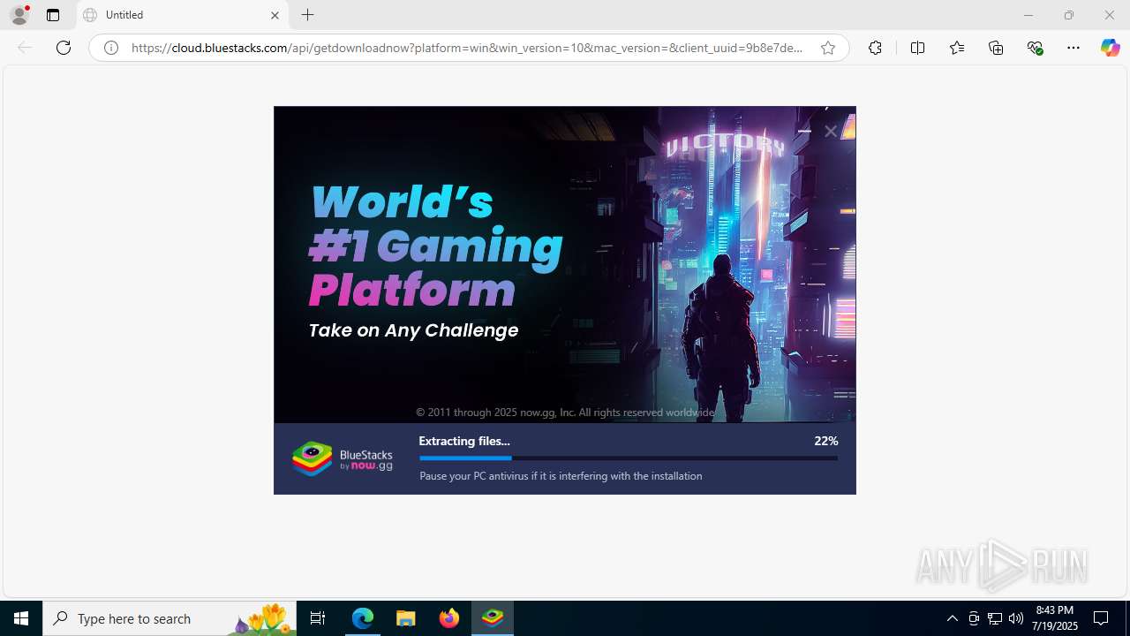The height and width of the screenshot is (636, 1130).
Task: Open the volume tray icon
Action: tap(1016, 618)
